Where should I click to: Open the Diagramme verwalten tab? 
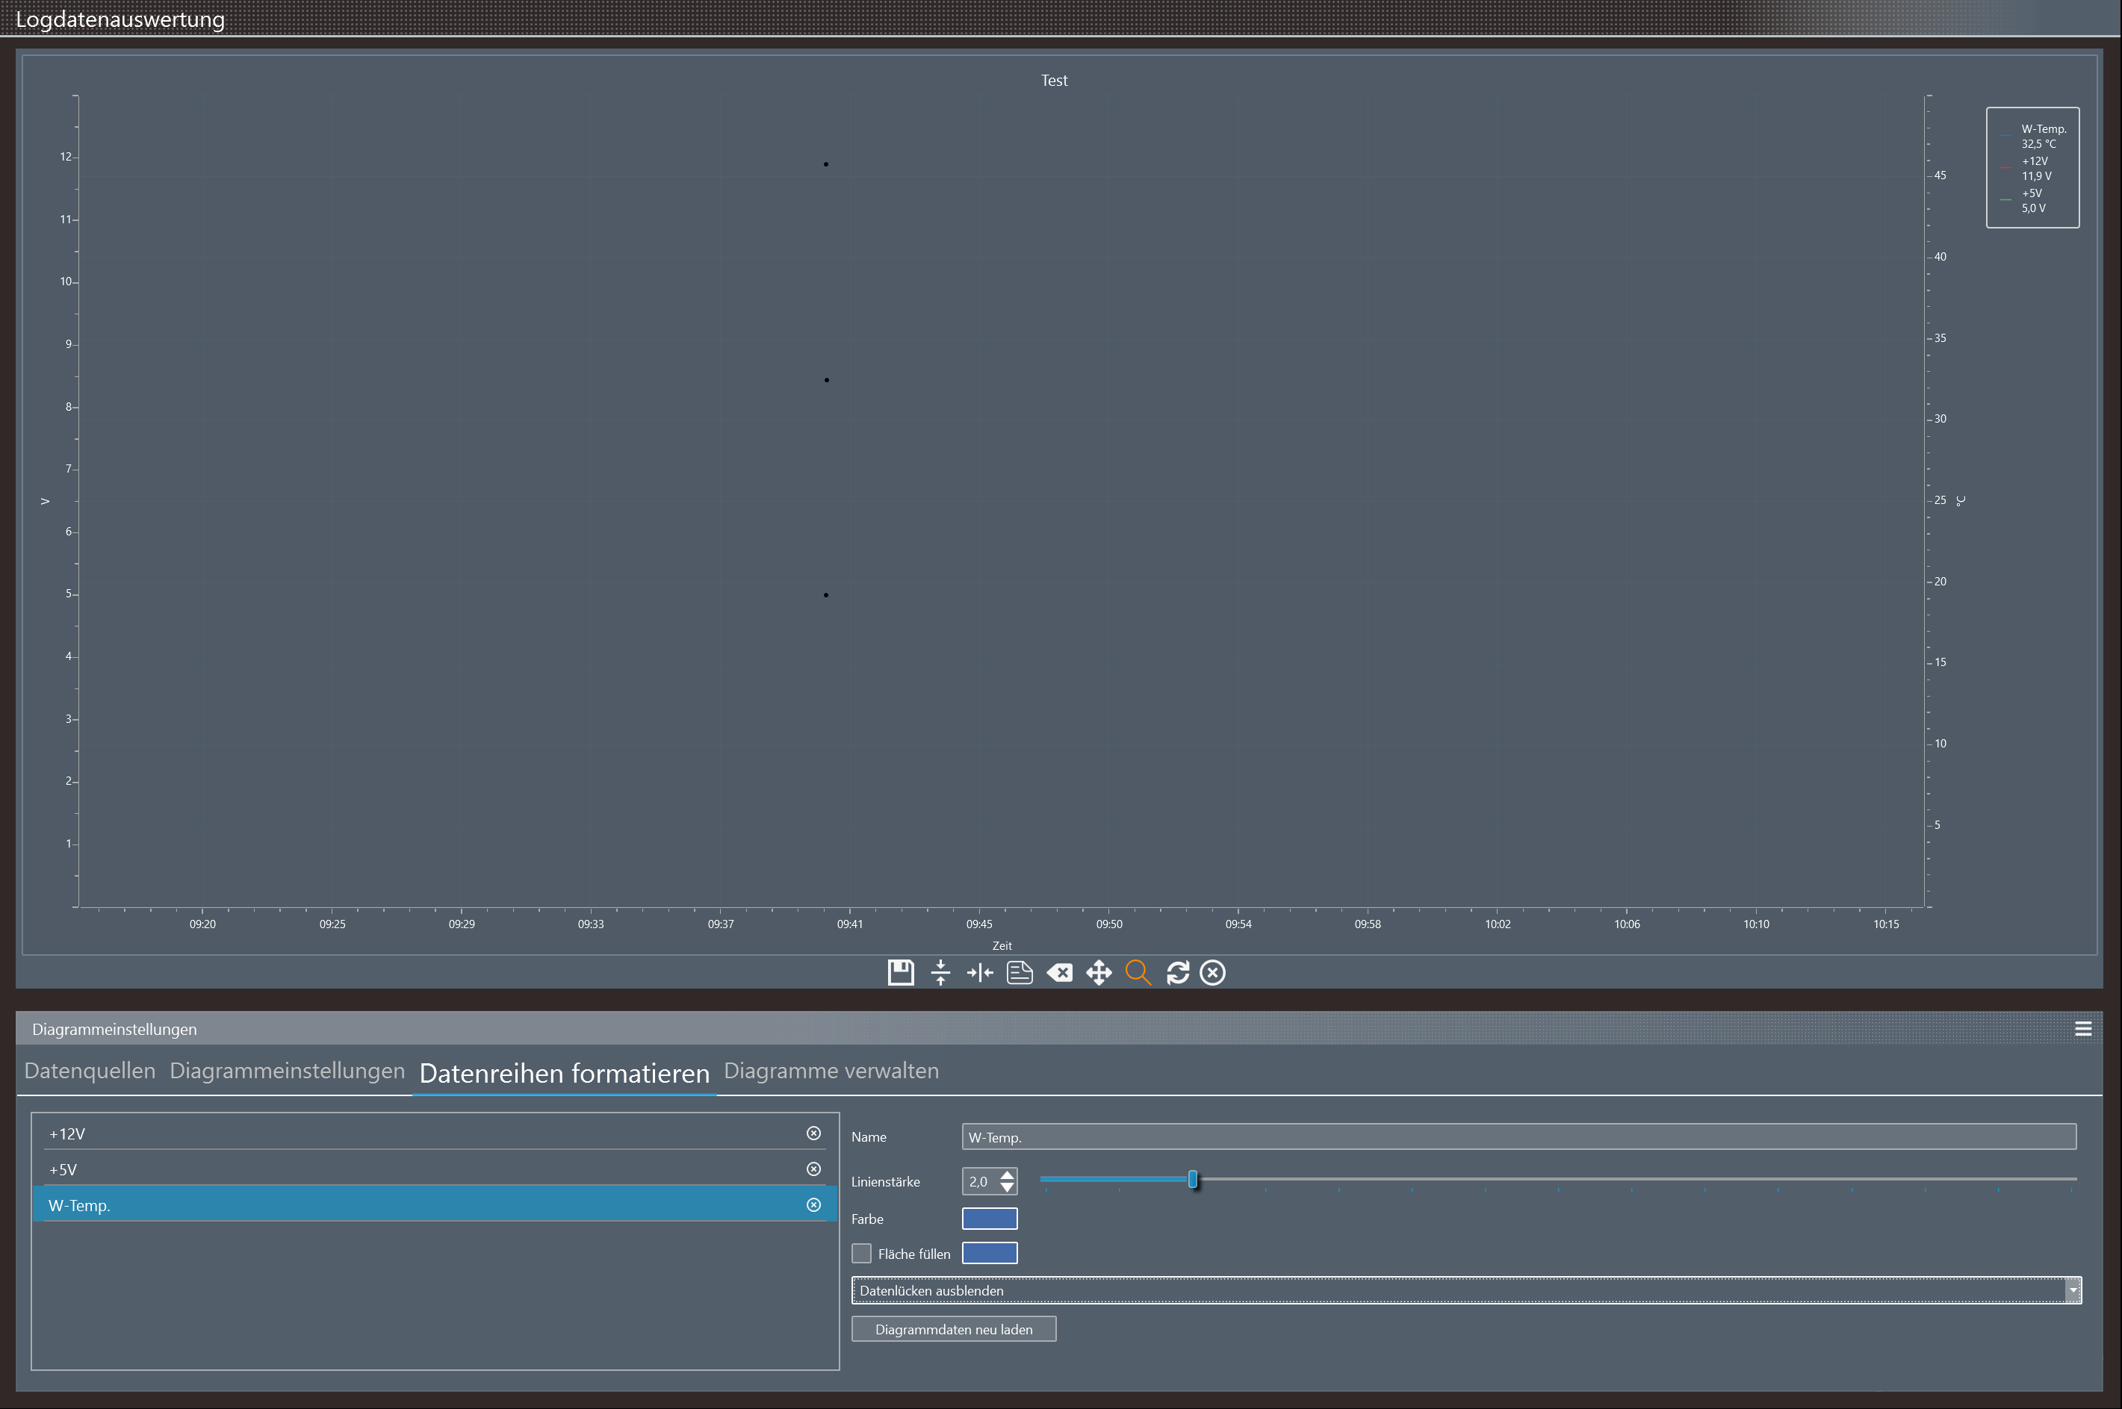tap(831, 1070)
